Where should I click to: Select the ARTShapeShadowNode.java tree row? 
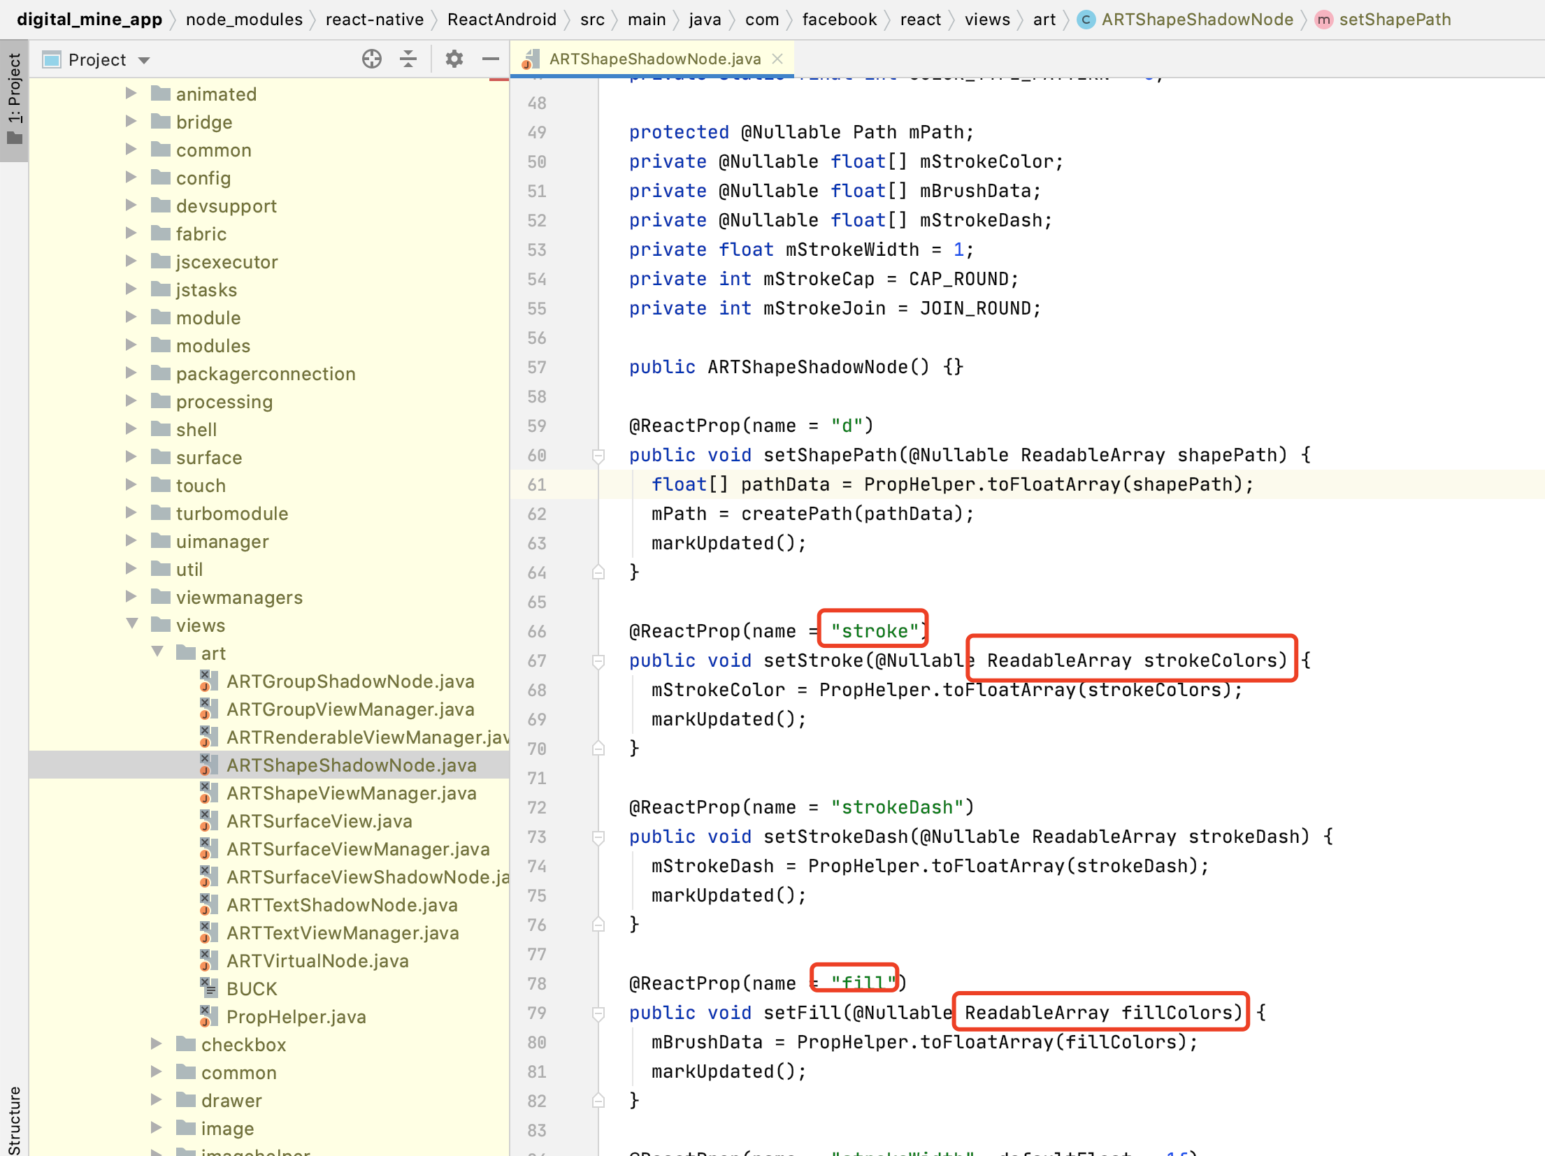click(269, 765)
